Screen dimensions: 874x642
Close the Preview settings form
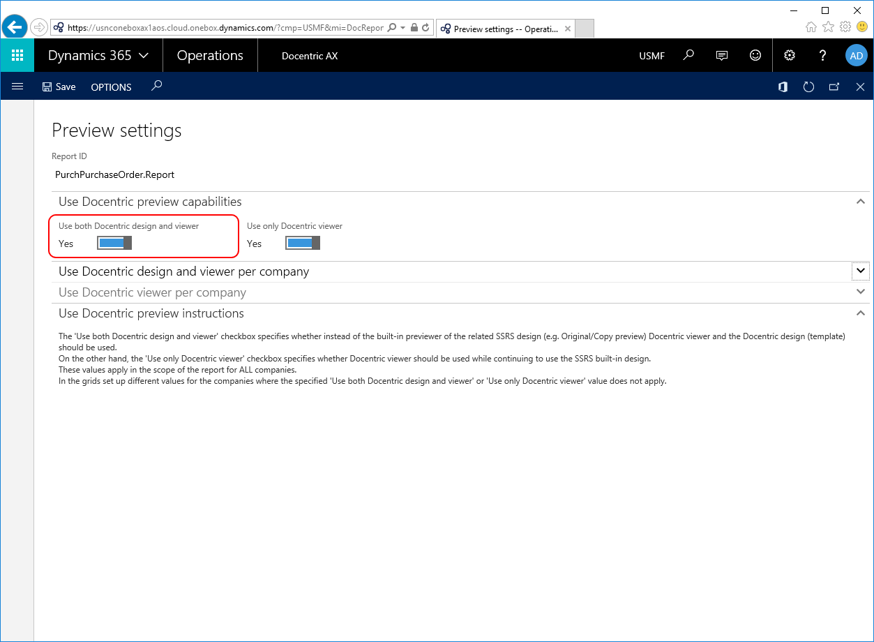[x=860, y=87]
